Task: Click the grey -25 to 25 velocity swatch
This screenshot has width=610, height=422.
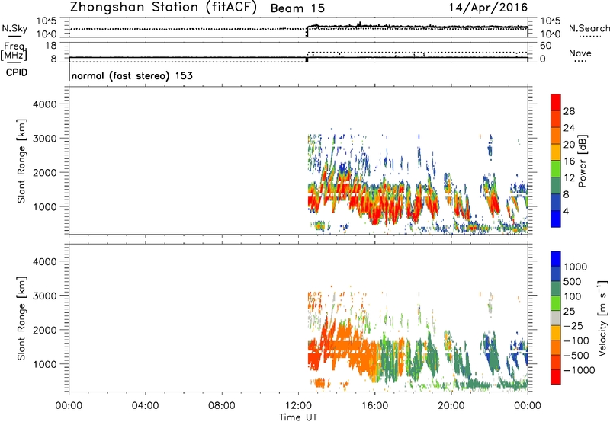Action: click(x=556, y=318)
